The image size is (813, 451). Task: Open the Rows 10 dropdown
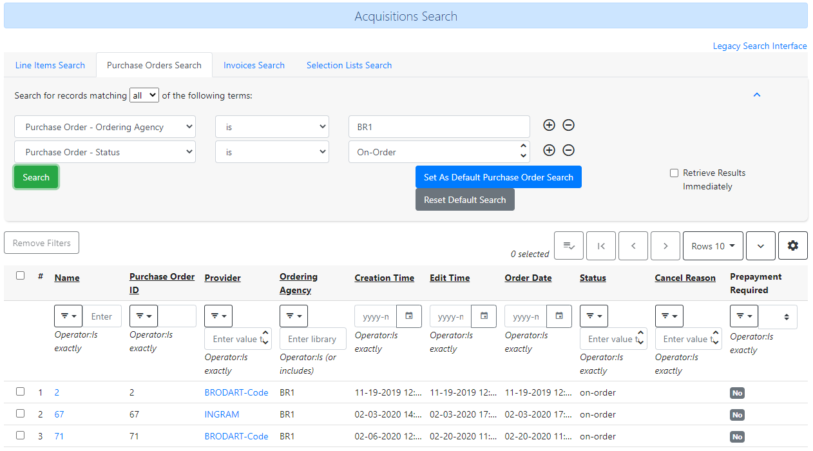tap(713, 245)
